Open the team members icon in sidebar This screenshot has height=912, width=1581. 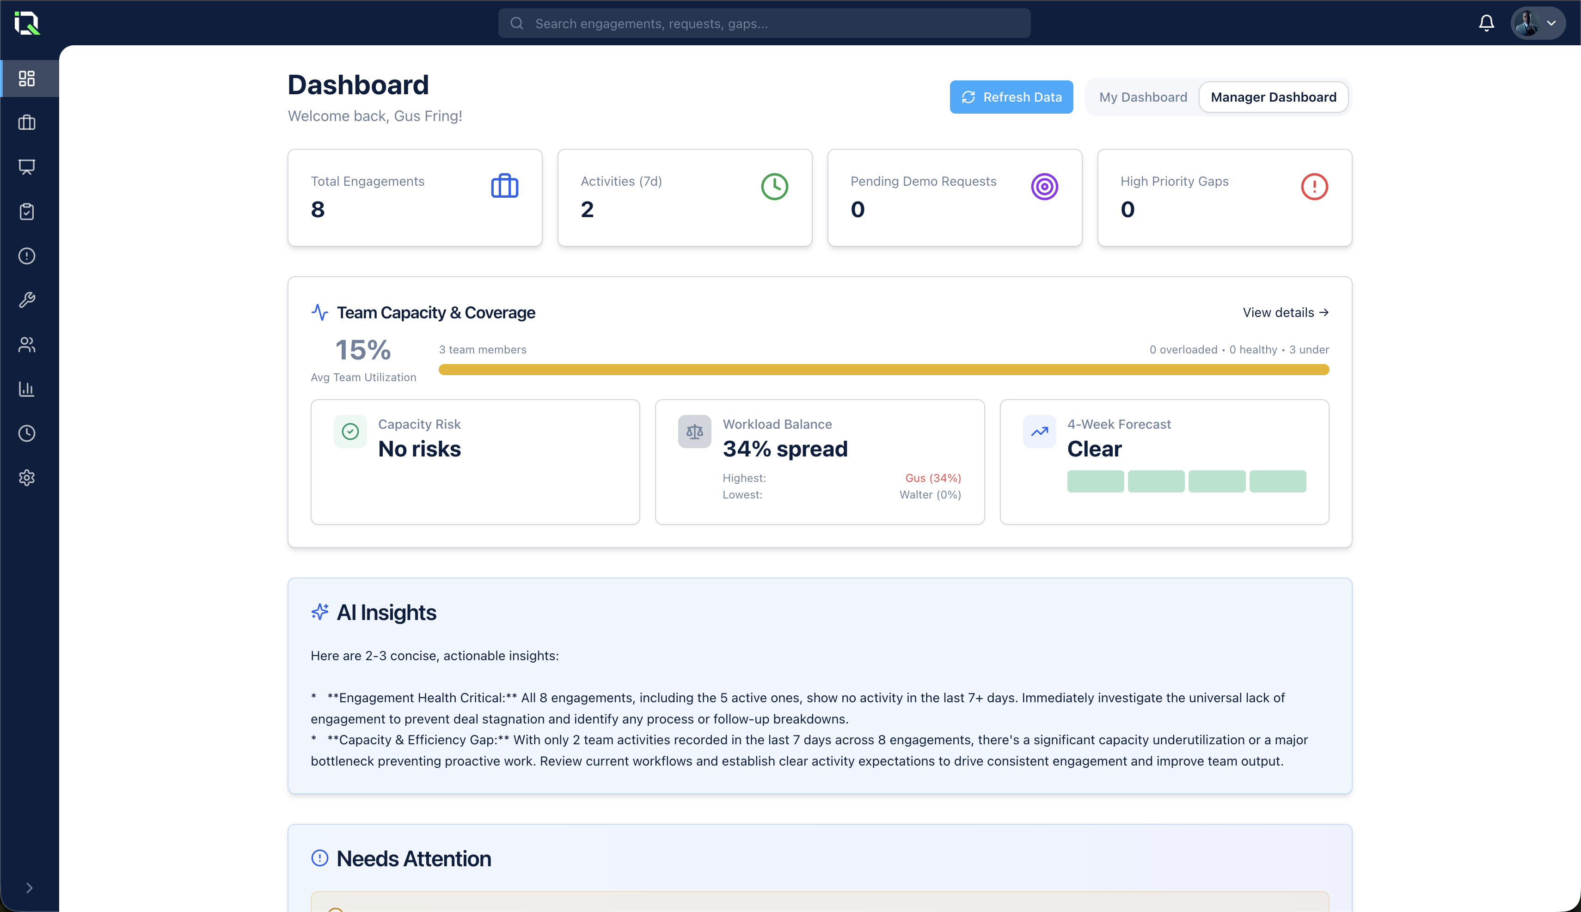click(28, 345)
